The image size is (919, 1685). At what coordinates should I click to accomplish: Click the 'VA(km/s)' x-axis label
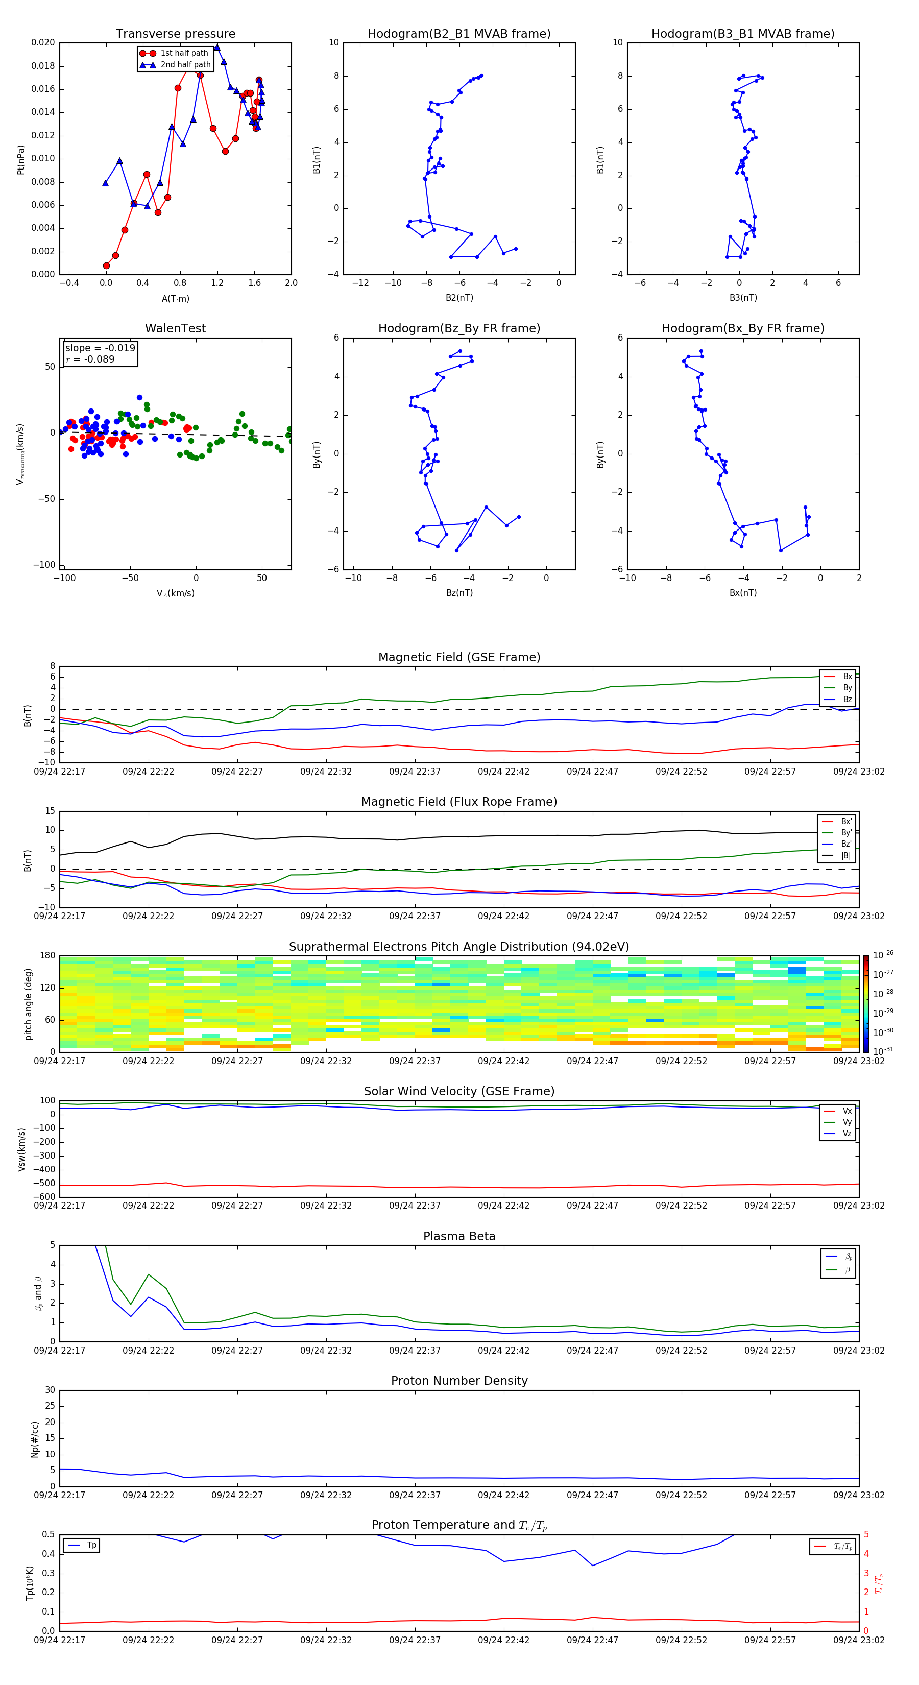pyautogui.click(x=175, y=593)
